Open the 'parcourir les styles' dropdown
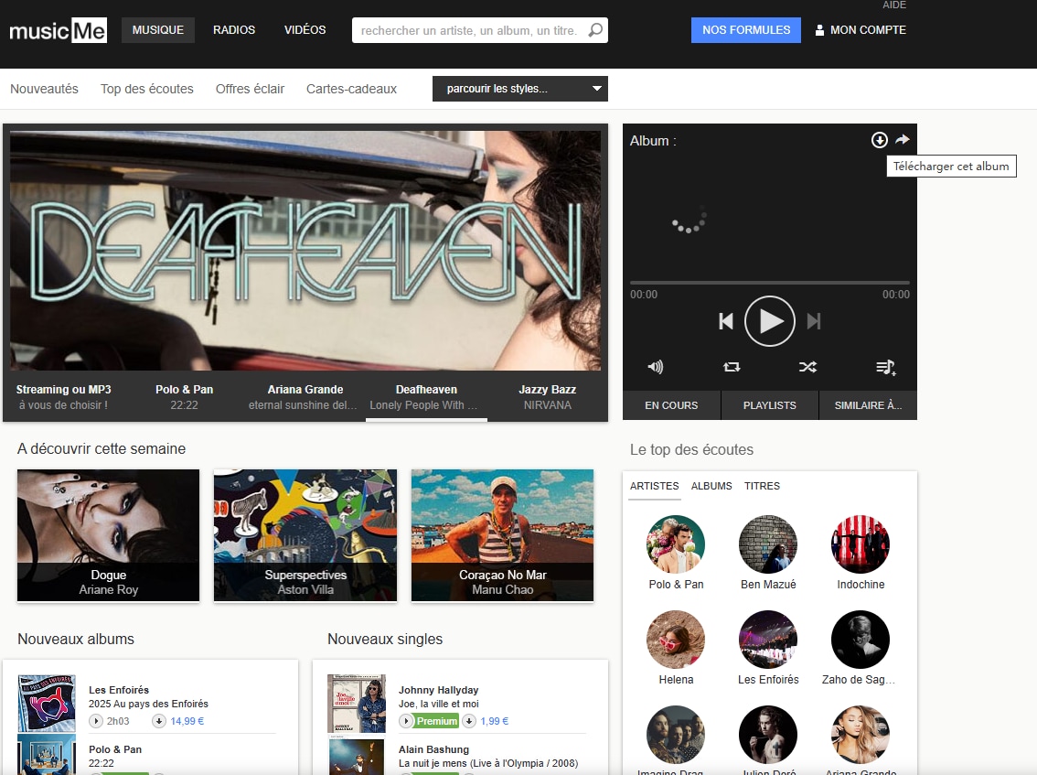The image size is (1037, 775). [x=519, y=89]
